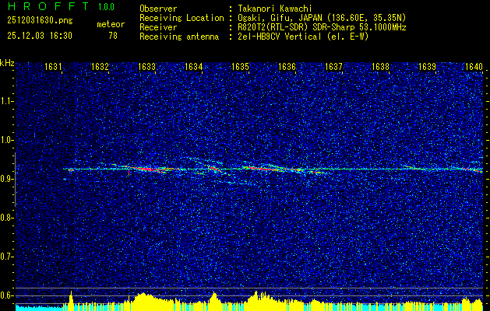Click the meteor label

111,24
